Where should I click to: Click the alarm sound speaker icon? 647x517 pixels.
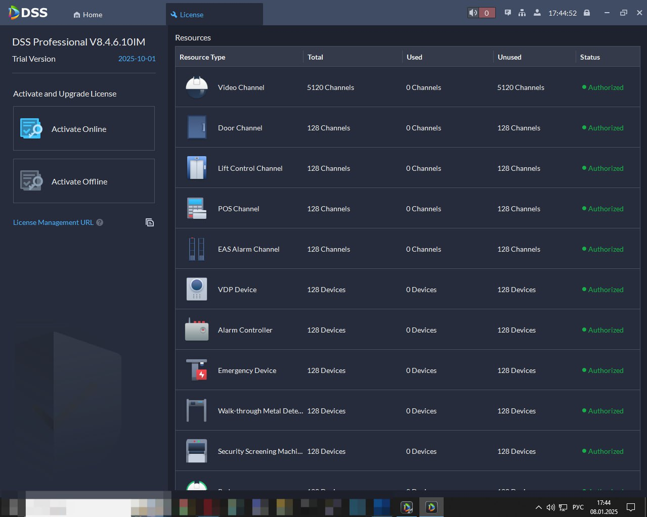pos(473,13)
